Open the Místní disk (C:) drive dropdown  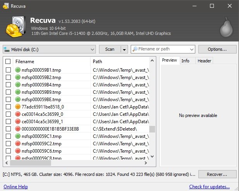(x=49, y=49)
